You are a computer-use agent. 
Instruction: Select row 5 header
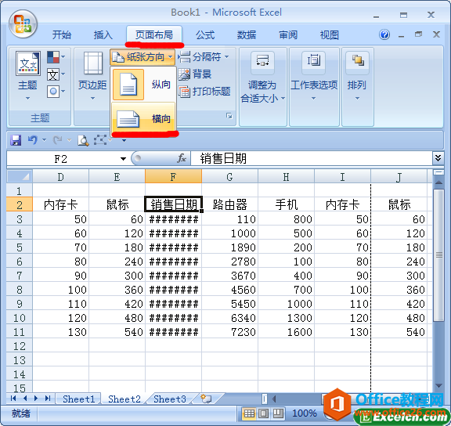coord(20,247)
